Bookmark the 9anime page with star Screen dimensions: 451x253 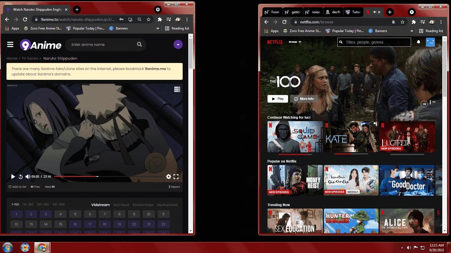coord(149,19)
